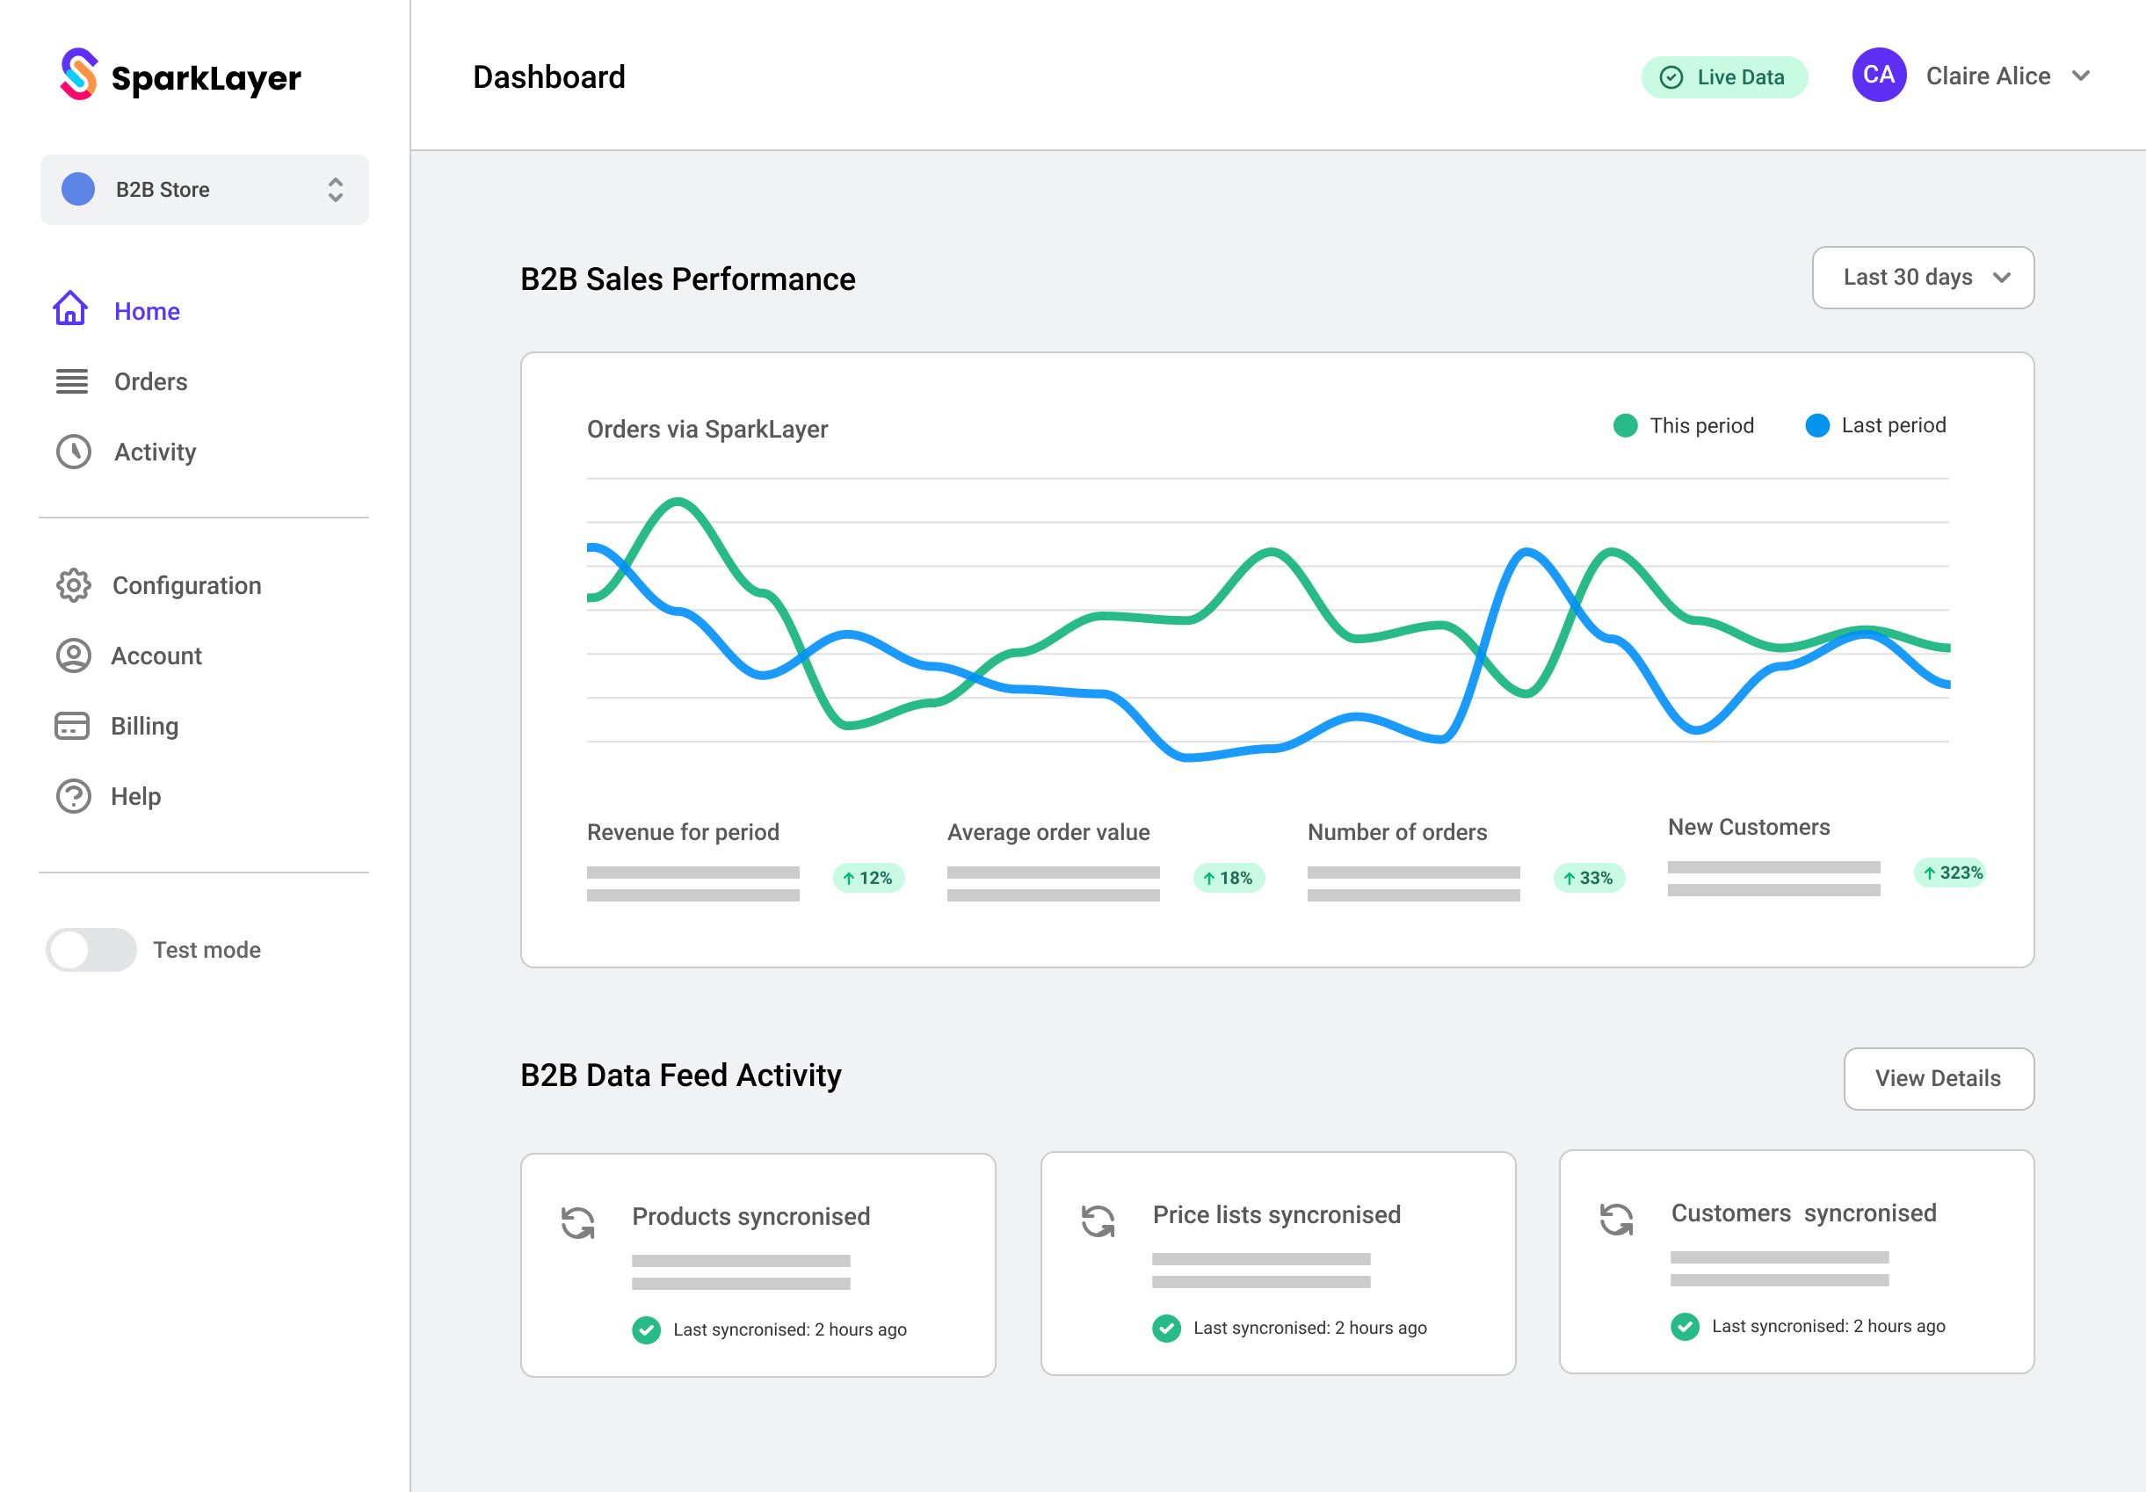Open the Activity menu item
The width and height of the screenshot is (2146, 1492).
[x=156, y=453]
